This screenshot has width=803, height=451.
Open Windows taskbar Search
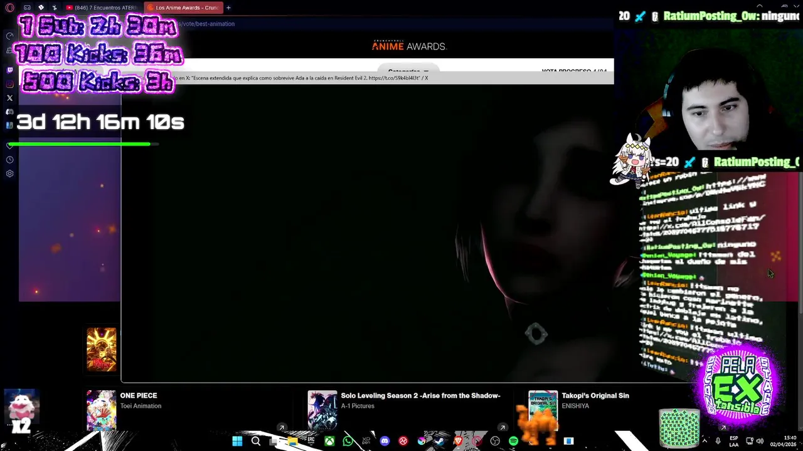(x=256, y=441)
